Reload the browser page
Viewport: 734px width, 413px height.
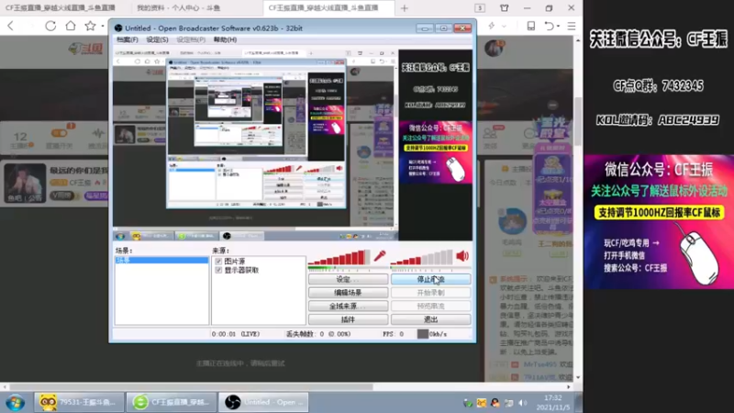point(50,26)
